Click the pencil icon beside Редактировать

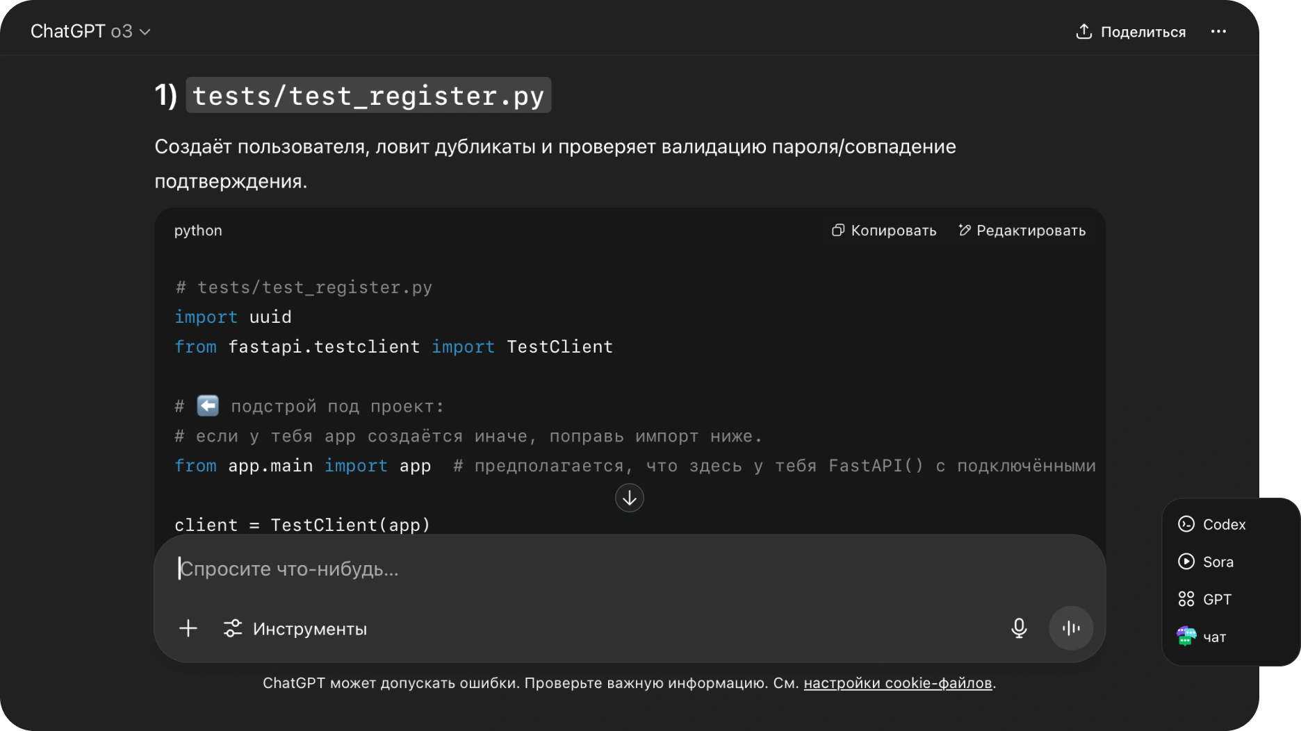coord(965,230)
